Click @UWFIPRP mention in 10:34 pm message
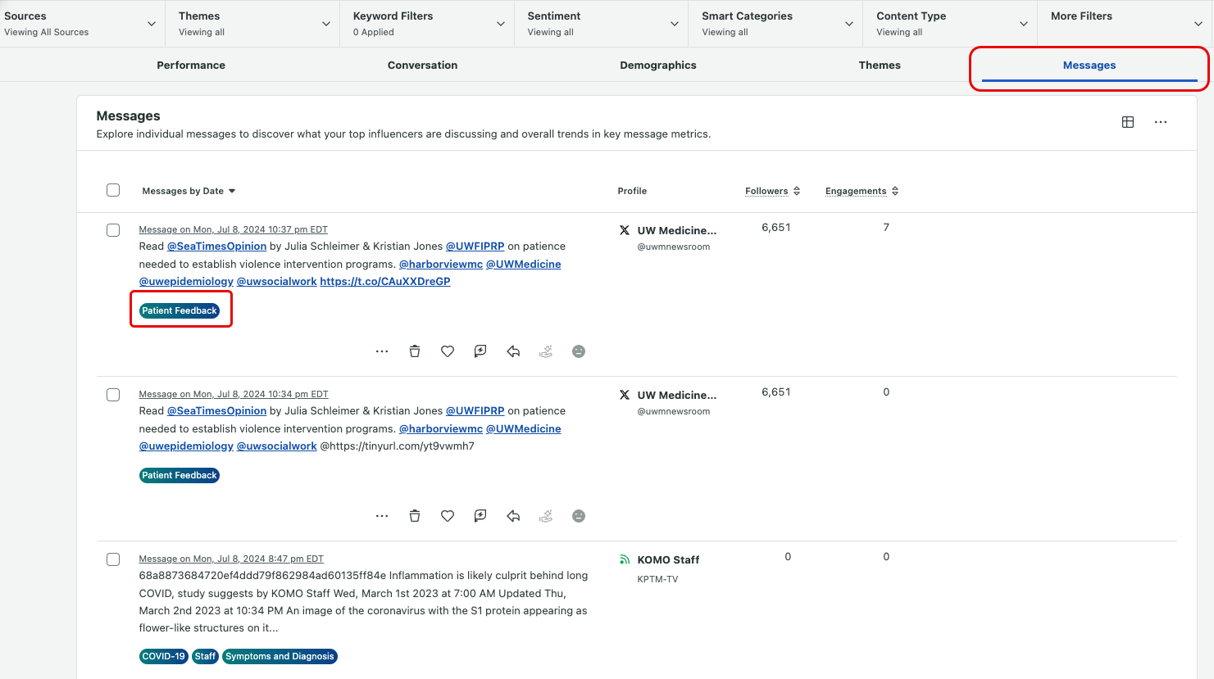 click(475, 411)
